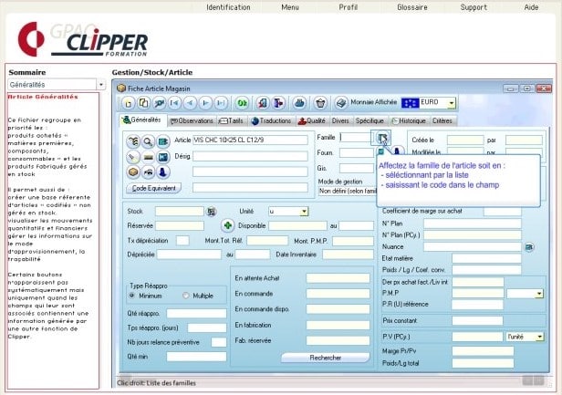Click into the Tx dépréciation field
The image size is (562, 395).
pyautogui.click(x=182, y=241)
